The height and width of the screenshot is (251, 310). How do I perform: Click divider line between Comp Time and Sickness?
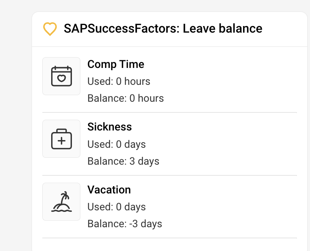(169, 112)
